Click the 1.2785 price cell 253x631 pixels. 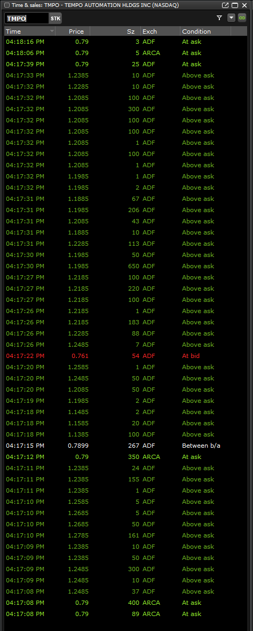[x=78, y=535]
